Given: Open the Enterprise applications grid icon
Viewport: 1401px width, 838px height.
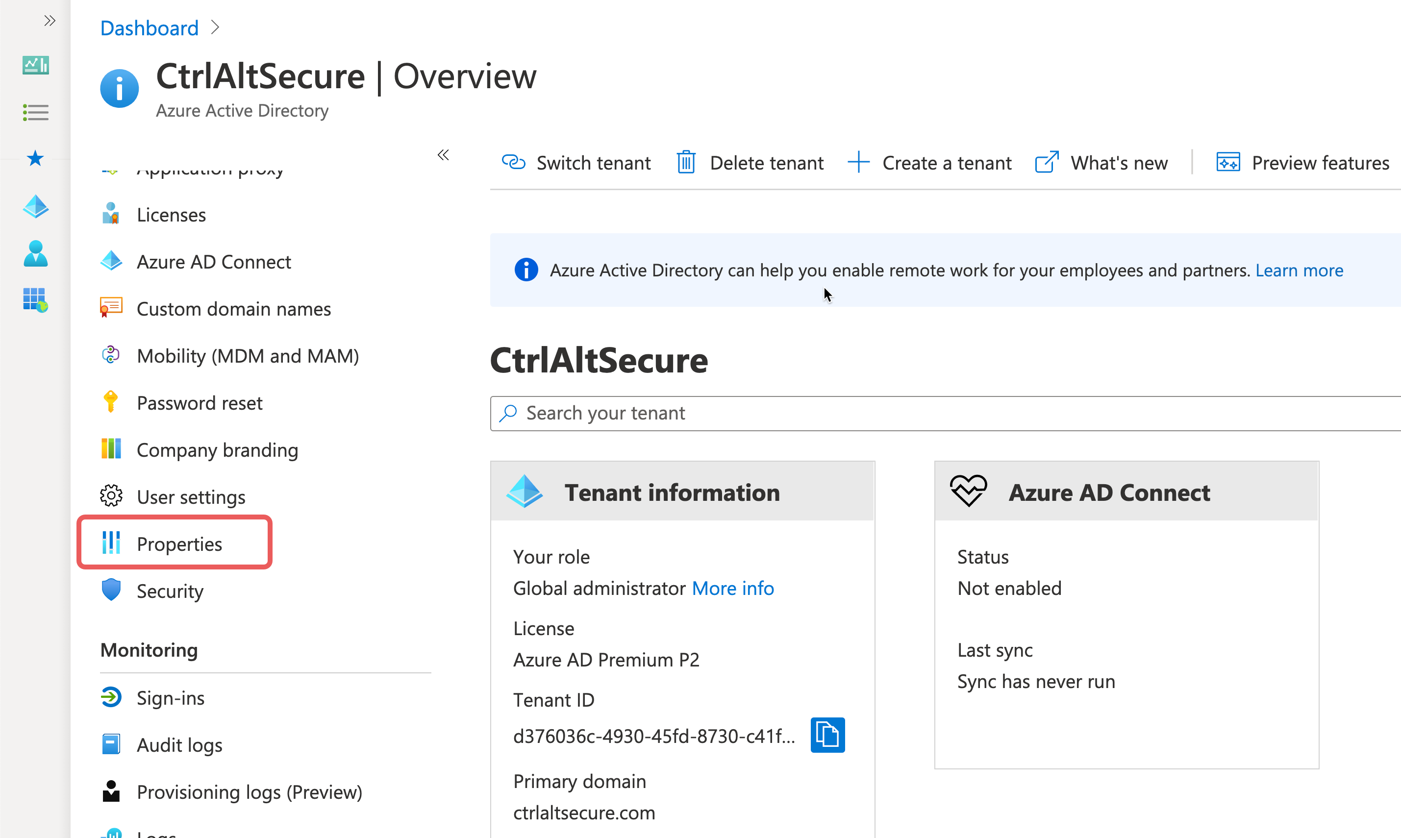Looking at the screenshot, I should 36,300.
